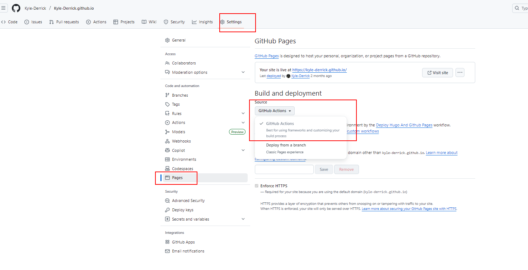Click the custom domain input field

click(284, 169)
